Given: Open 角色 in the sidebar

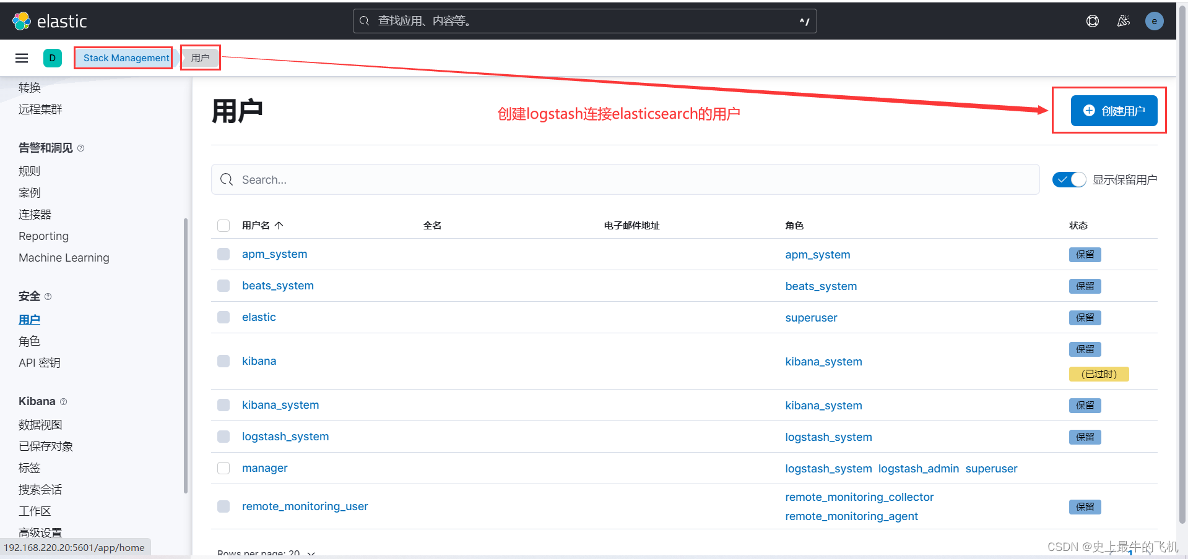Looking at the screenshot, I should (x=29, y=341).
